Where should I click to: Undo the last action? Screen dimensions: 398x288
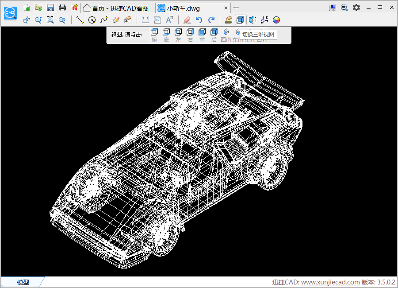(199, 20)
